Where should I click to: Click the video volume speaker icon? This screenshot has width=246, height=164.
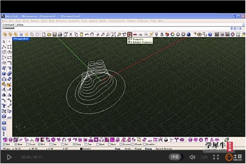[x=192, y=157]
